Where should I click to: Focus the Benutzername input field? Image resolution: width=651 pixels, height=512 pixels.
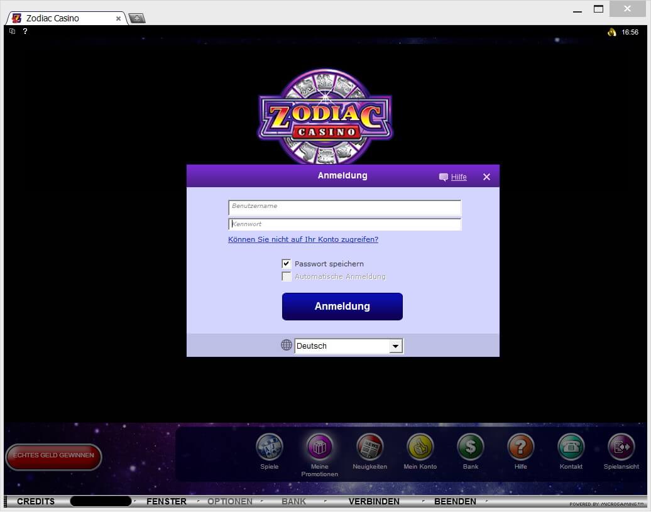point(344,207)
